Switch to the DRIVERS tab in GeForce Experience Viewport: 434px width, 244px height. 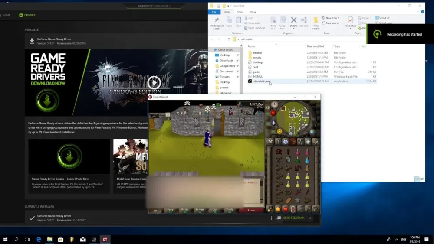click(27, 15)
